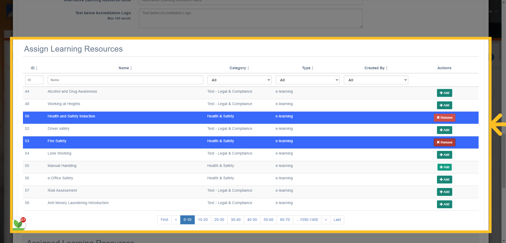Click e-learning type in row 57
This screenshot has height=243, width=506.
[x=284, y=191]
